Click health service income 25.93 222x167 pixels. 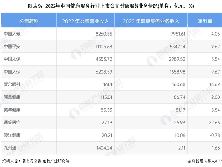(x=180, y=123)
